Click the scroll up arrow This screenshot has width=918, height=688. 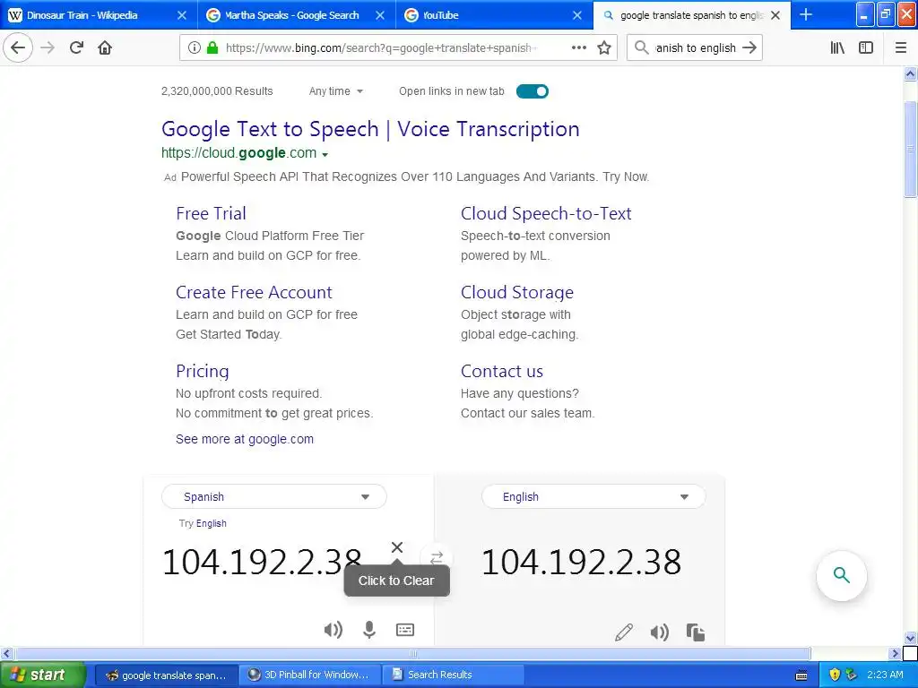tap(910, 73)
